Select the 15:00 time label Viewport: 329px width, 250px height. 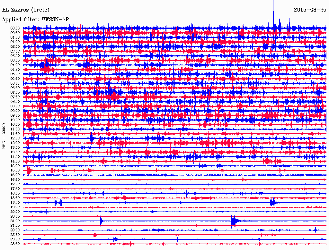pyautogui.click(x=15, y=166)
